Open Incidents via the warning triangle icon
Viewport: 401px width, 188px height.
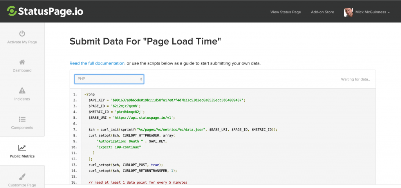click(x=22, y=90)
